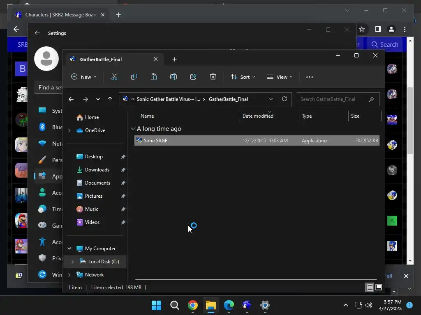
Task: Click the search magnifier in Explorer search box
Action: (371, 99)
